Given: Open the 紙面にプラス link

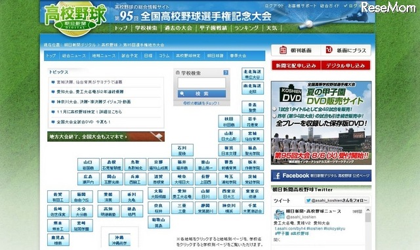Looking at the screenshot, I should (x=346, y=50).
